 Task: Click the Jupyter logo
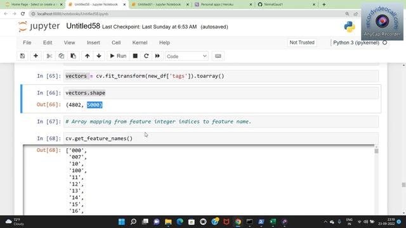pyautogui.click(x=39, y=27)
